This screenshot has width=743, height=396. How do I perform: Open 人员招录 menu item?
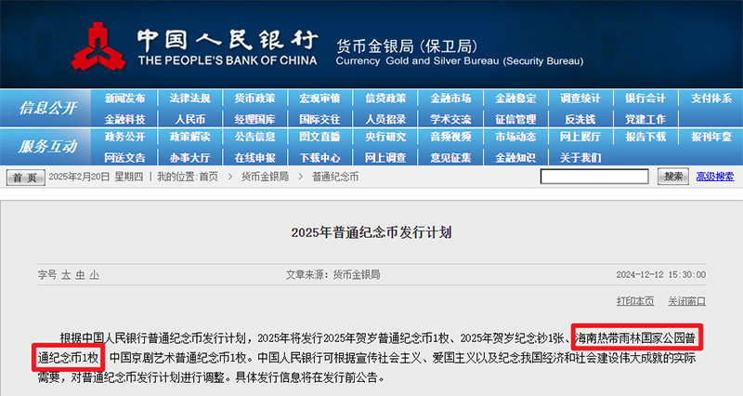click(x=385, y=119)
